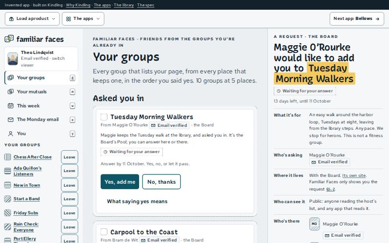Click the familiar faces logo icon
The height and width of the screenshot is (243, 389).
9,39
